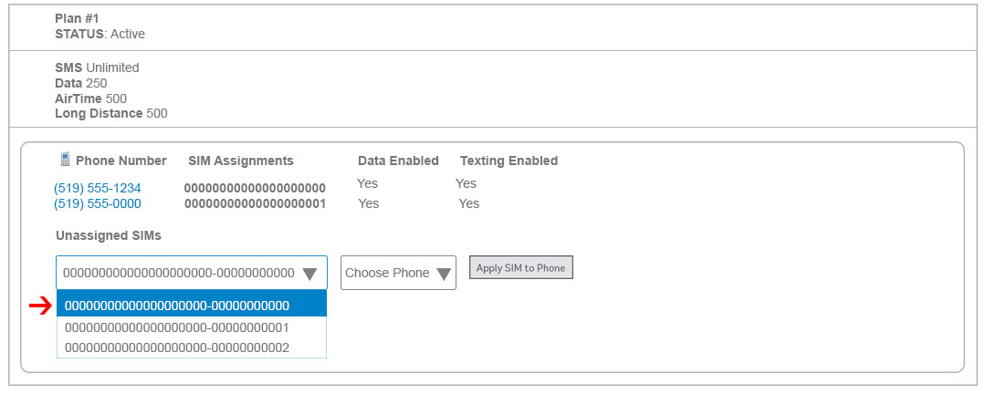Click the Unassigned SIMs combo box field
986x394 pixels.
click(x=192, y=273)
